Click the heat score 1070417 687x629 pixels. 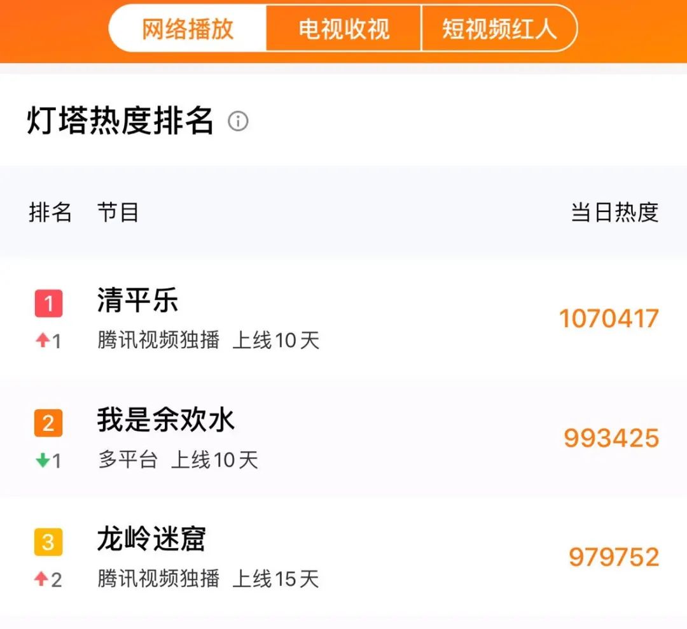click(x=609, y=318)
